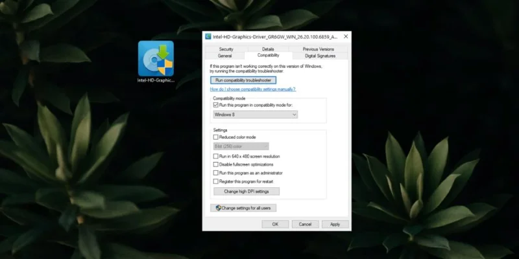Click the Apply button
This screenshot has height=259, width=519.
335,224
